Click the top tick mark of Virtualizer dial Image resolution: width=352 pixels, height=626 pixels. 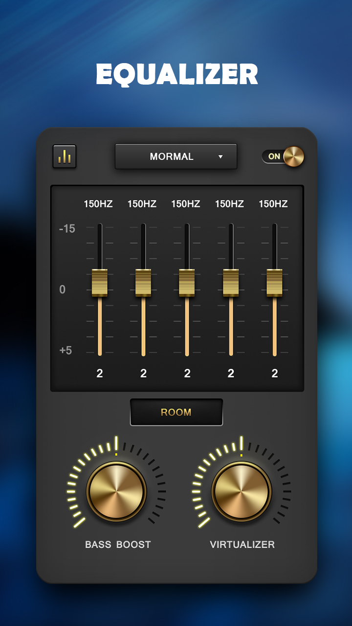[242, 444]
